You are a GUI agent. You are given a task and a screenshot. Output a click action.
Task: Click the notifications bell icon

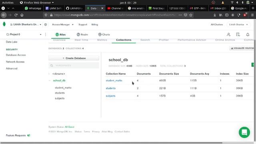coord(248,34)
